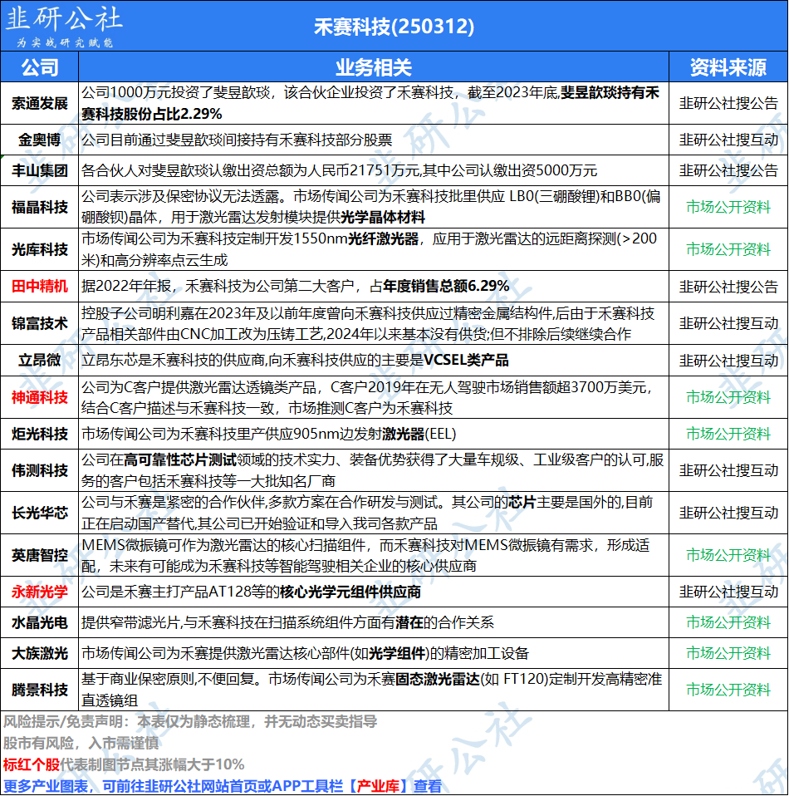Select company cell 伟测科技

click(x=40, y=470)
